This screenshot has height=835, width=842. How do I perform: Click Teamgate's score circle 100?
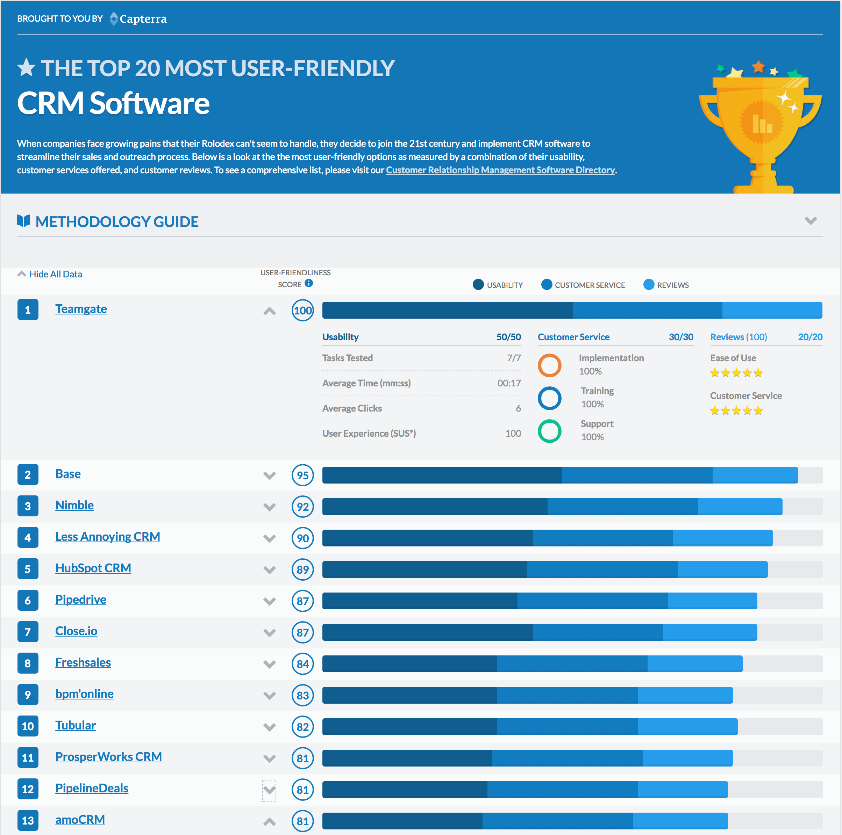point(302,310)
